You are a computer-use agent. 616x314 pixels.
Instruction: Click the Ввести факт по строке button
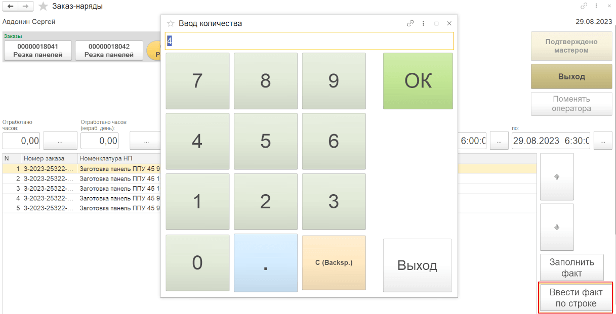(x=576, y=297)
